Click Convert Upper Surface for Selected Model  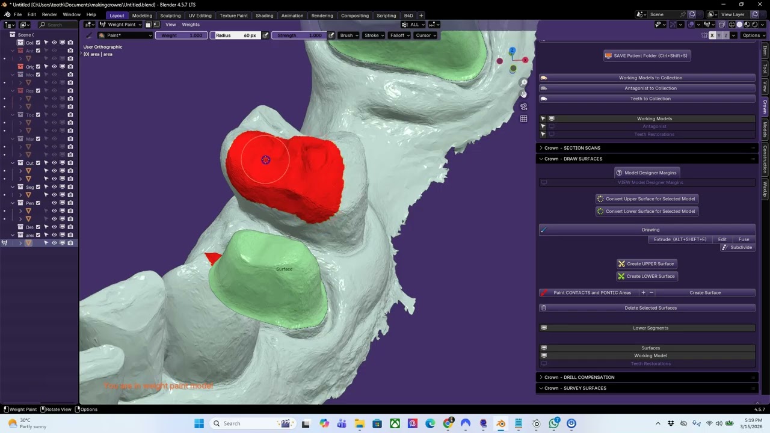(x=647, y=198)
